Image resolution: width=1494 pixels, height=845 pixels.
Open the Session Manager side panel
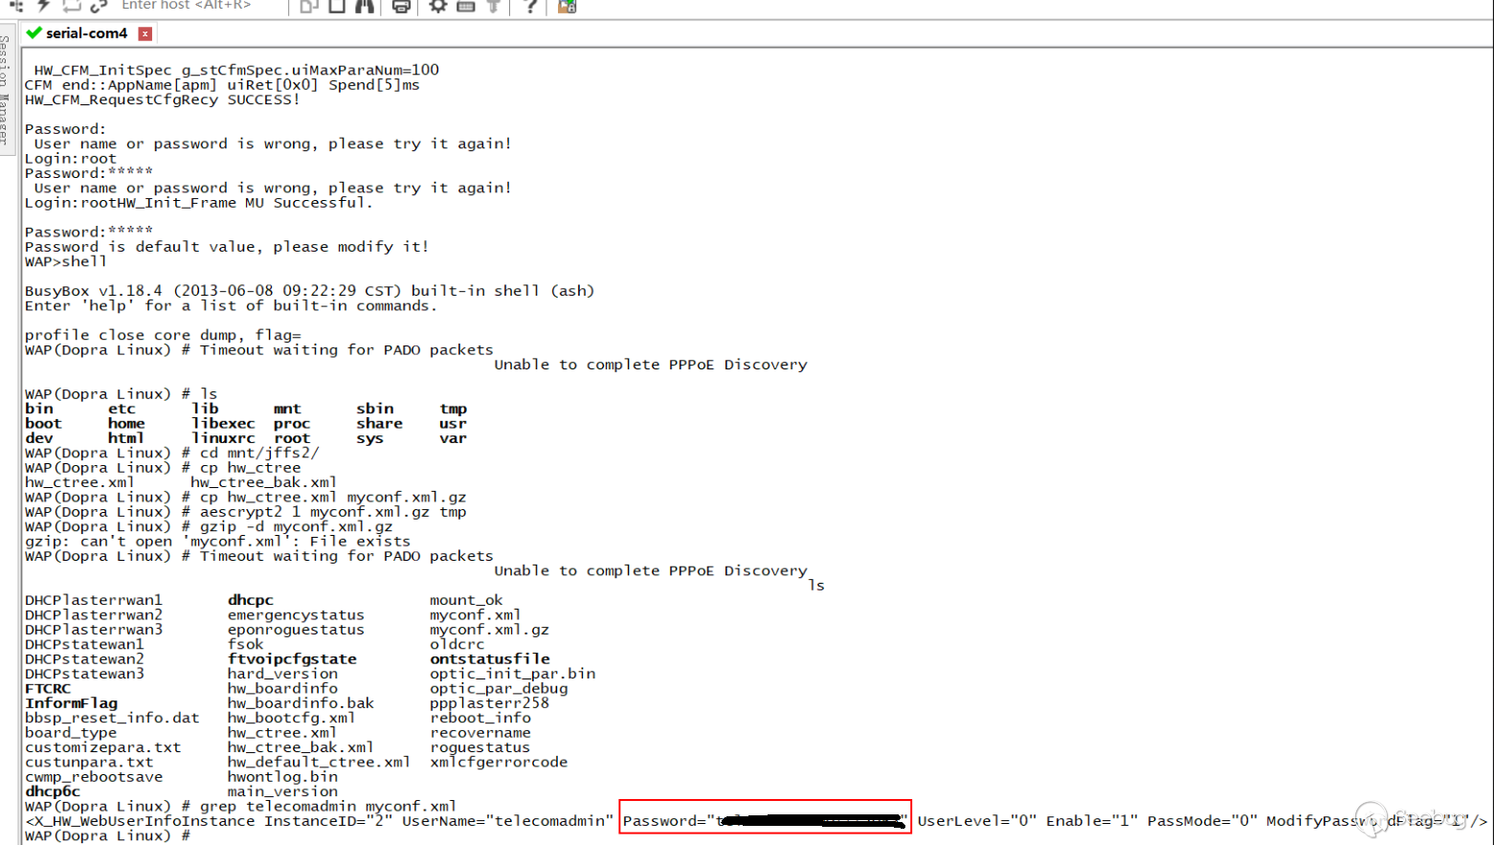pyautogui.click(x=6, y=90)
